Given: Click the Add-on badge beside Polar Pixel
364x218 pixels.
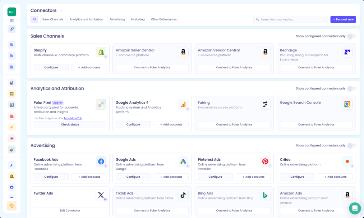Looking at the screenshot, I should (x=58, y=103).
